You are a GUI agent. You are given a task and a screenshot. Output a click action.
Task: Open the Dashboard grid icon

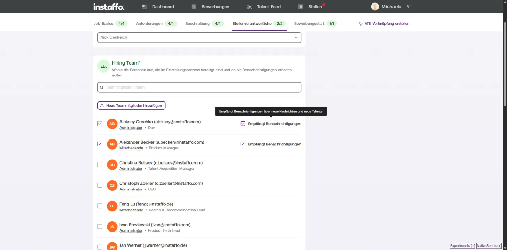tap(145, 7)
